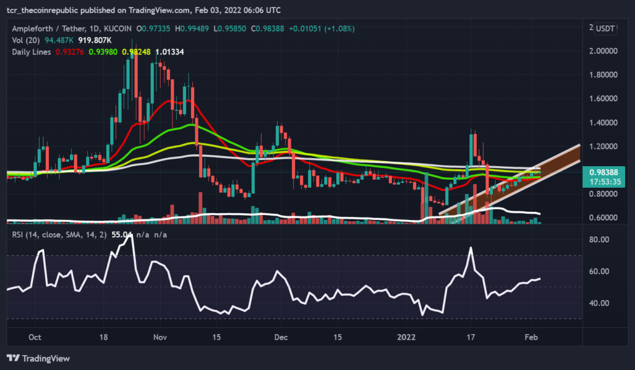Click the high price value H0.99489
The height and width of the screenshot is (370, 635).
pyautogui.click(x=192, y=29)
